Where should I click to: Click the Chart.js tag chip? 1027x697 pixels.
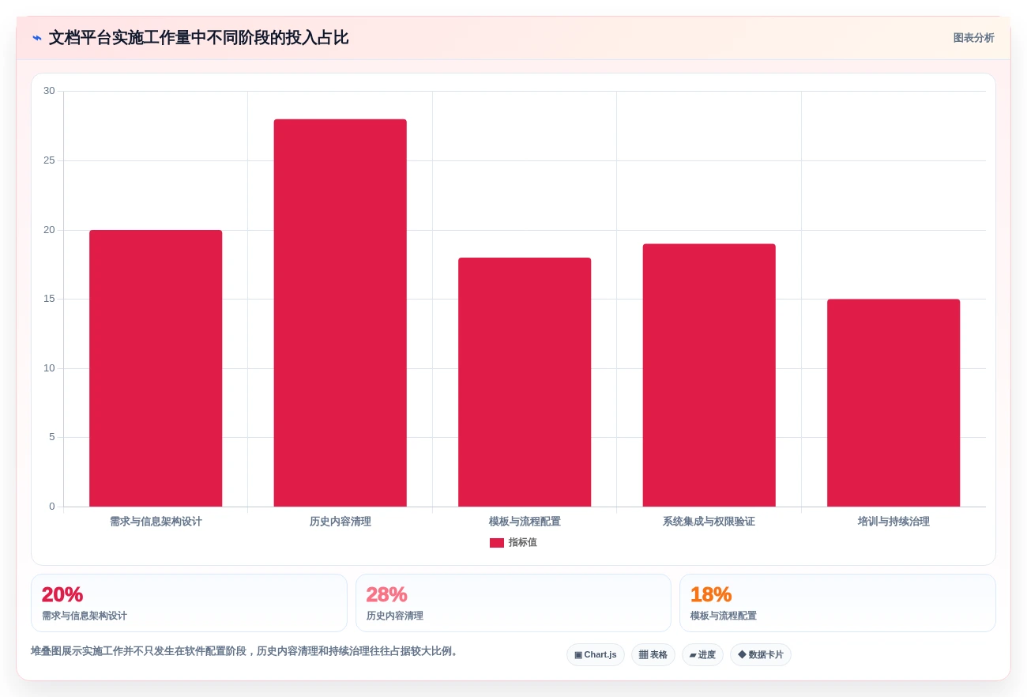tap(596, 654)
